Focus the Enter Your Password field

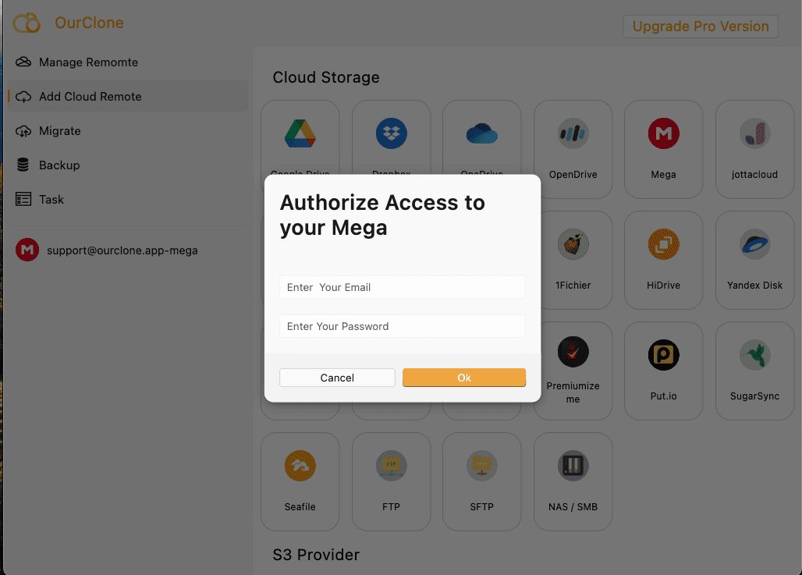click(x=403, y=326)
